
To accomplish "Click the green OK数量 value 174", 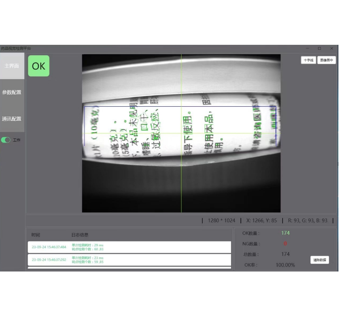I will [285, 233].
